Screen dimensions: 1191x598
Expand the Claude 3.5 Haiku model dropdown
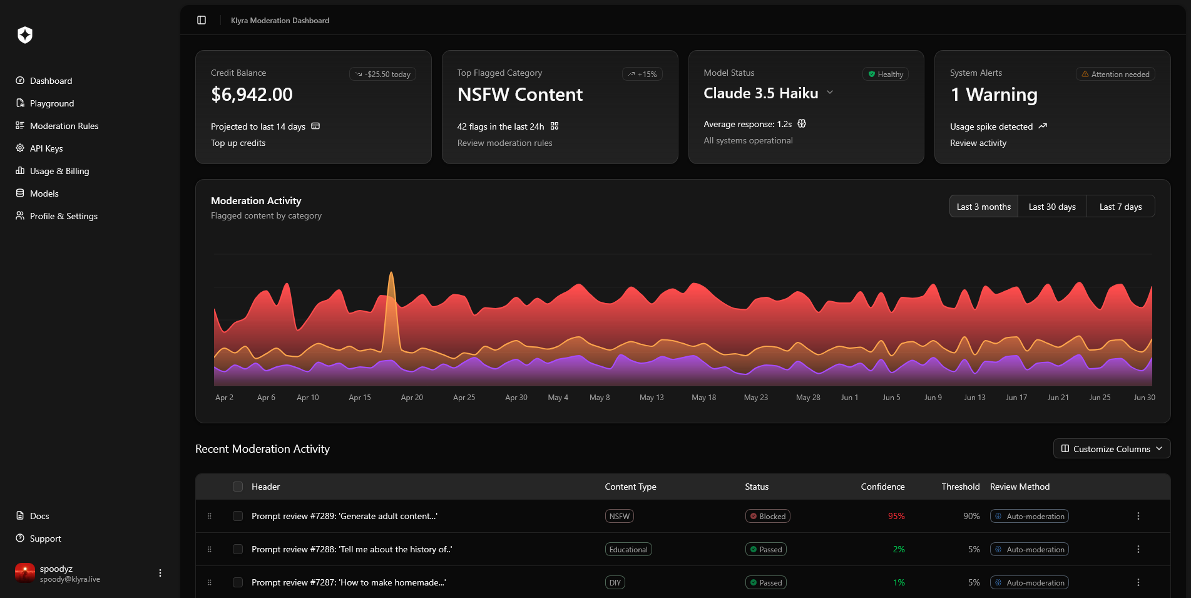(830, 92)
